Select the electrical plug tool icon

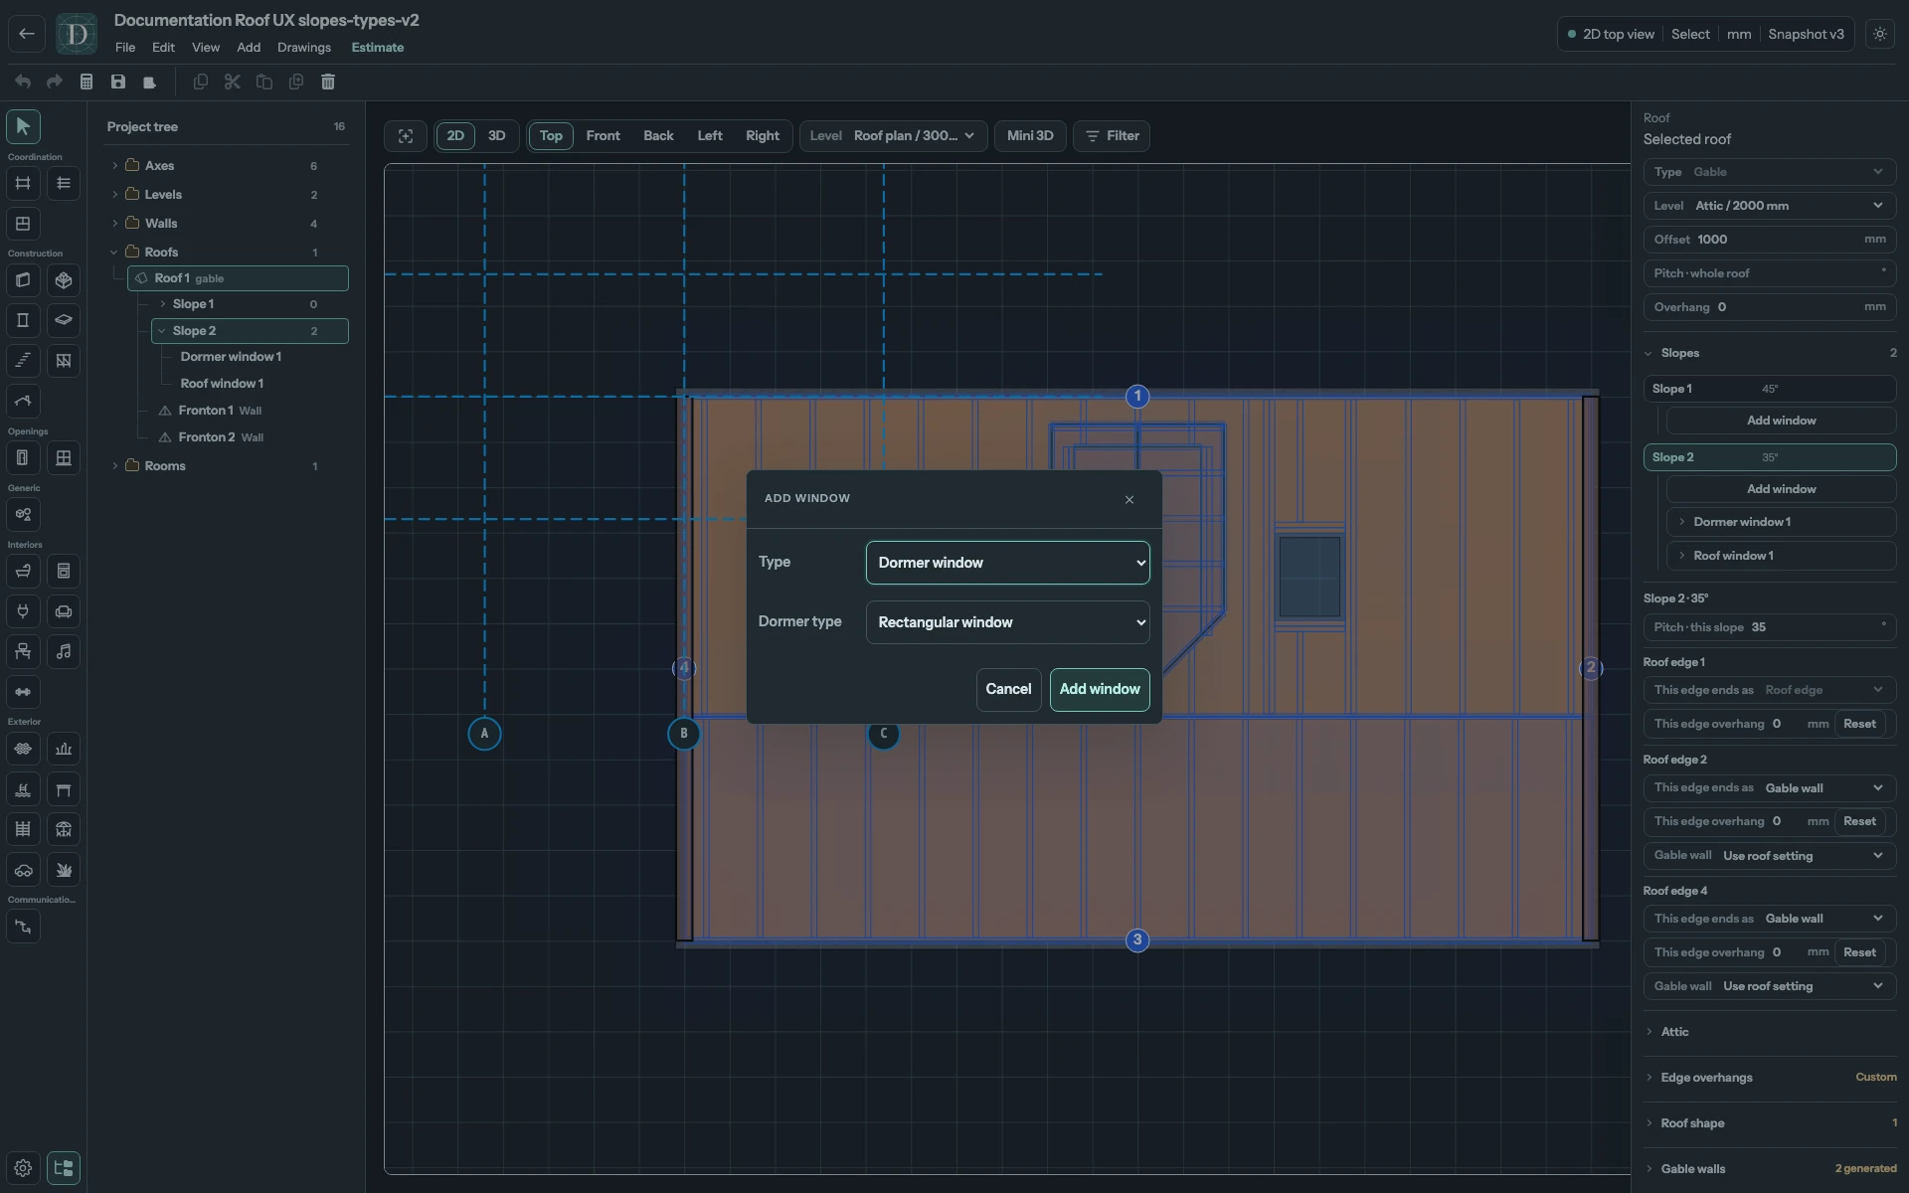click(23, 611)
